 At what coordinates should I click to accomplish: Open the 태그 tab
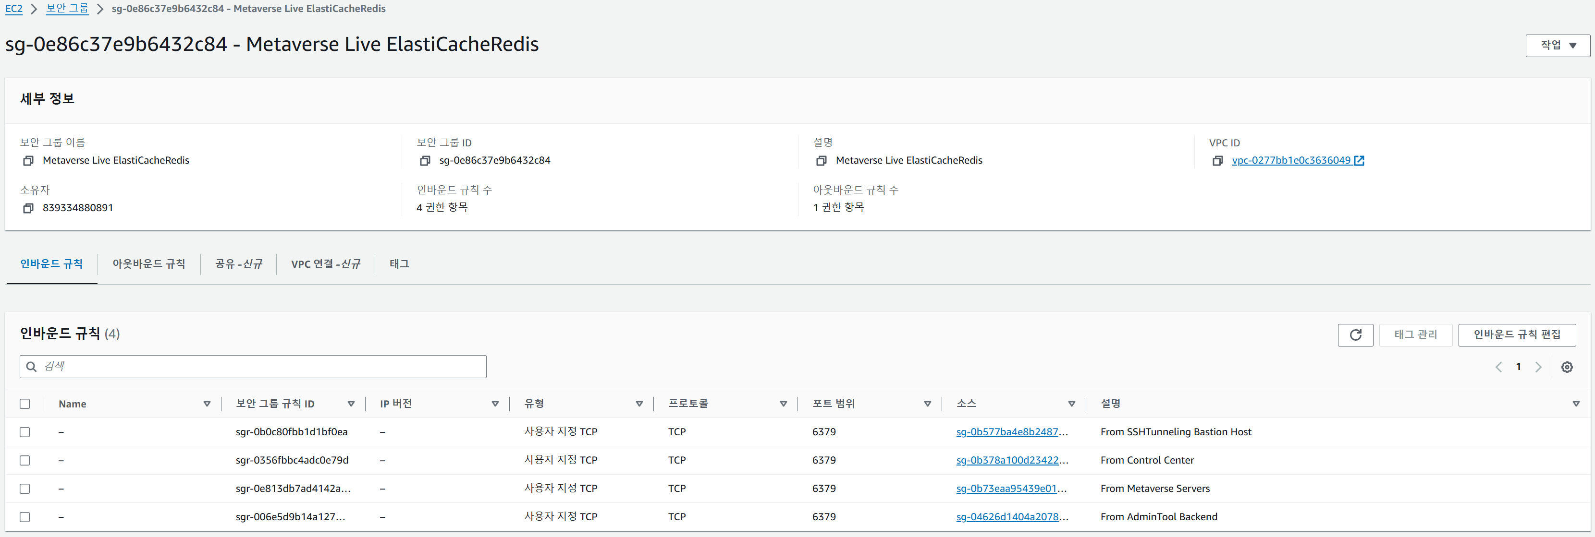click(399, 264)
